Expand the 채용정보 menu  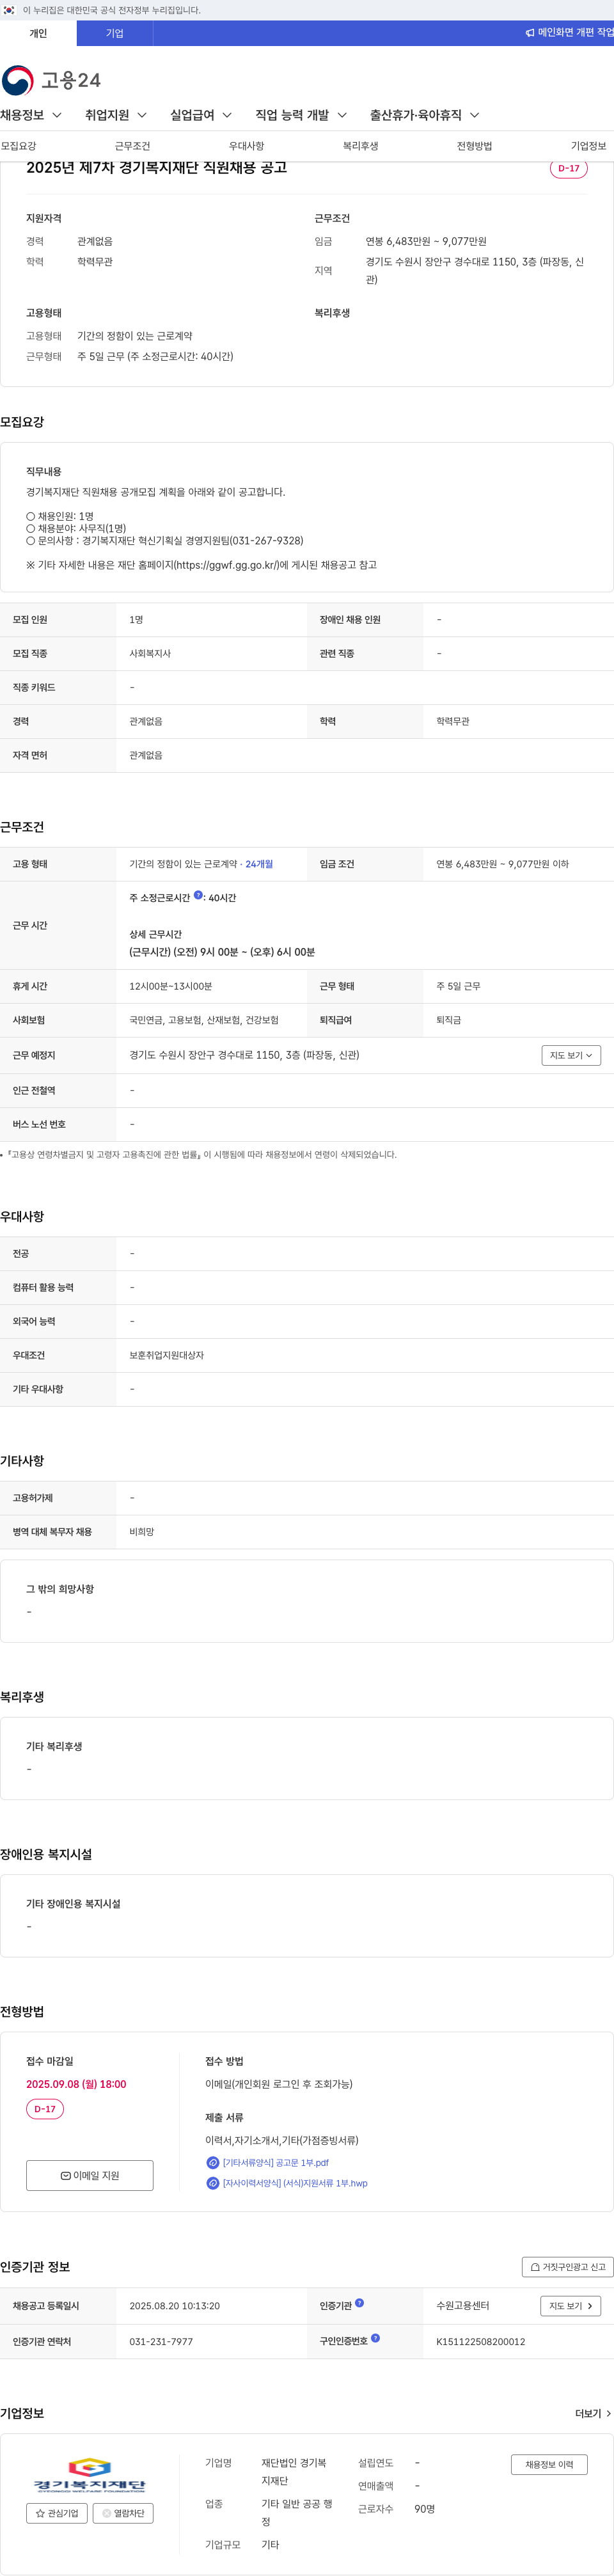coord(31,115)
